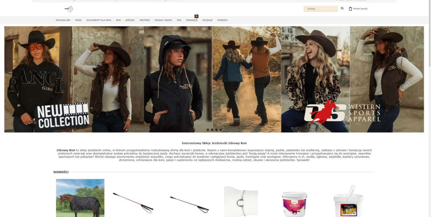
Task: Open the shopping cart (Koszyk) icon
Action: pos(350,9)
